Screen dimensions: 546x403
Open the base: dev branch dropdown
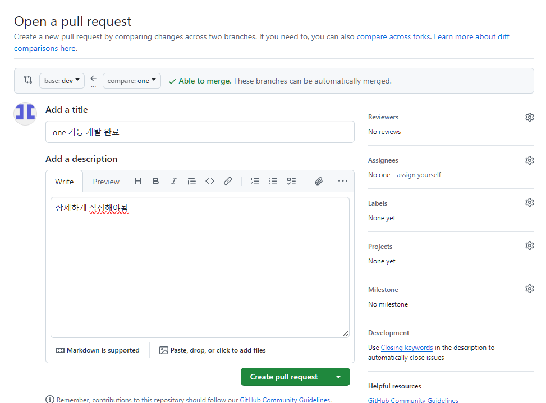62,81
